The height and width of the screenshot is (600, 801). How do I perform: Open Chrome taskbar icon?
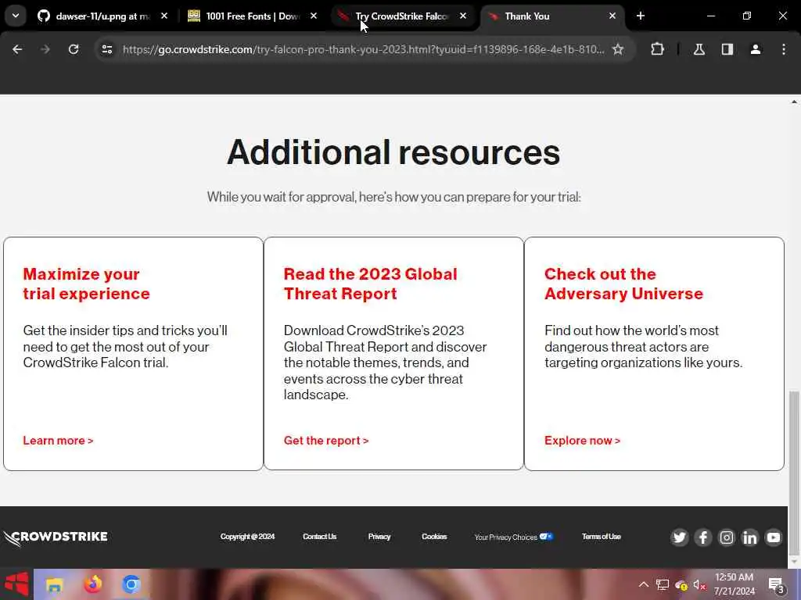tap(131, 584)
